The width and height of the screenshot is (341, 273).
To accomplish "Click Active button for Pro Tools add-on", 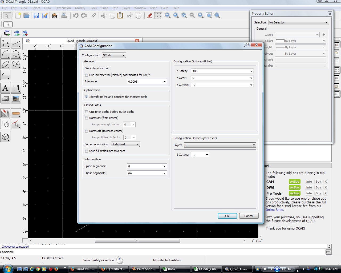I will [294, 193].
